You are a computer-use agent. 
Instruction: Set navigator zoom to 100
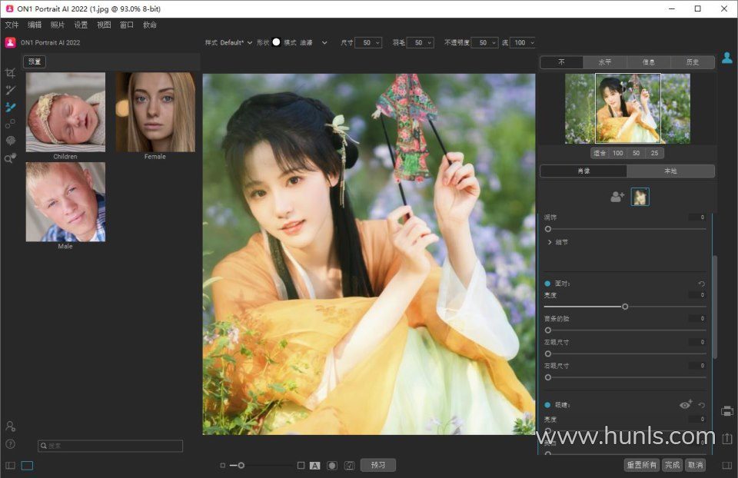[617, 153]
